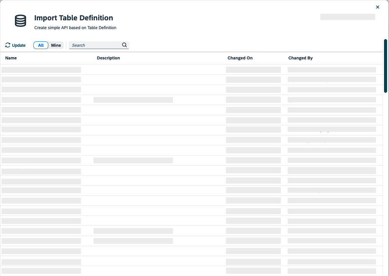Sort the table by Changed By

tap(300, 58)
